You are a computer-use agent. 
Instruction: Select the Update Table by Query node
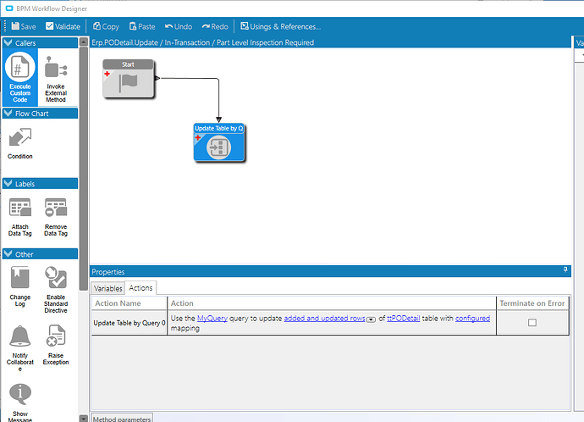219,142
